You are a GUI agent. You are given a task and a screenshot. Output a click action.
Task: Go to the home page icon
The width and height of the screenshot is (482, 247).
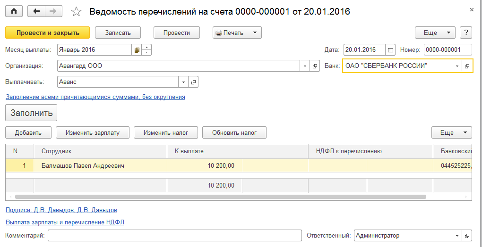point(14,11)
